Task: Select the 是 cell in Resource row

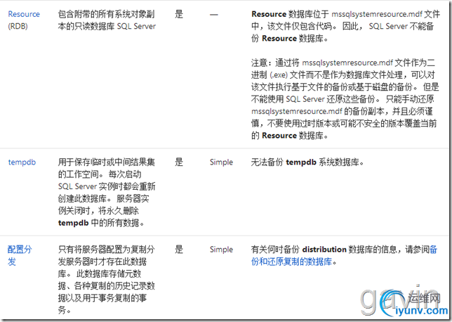Action: click(x=179, y=14)
